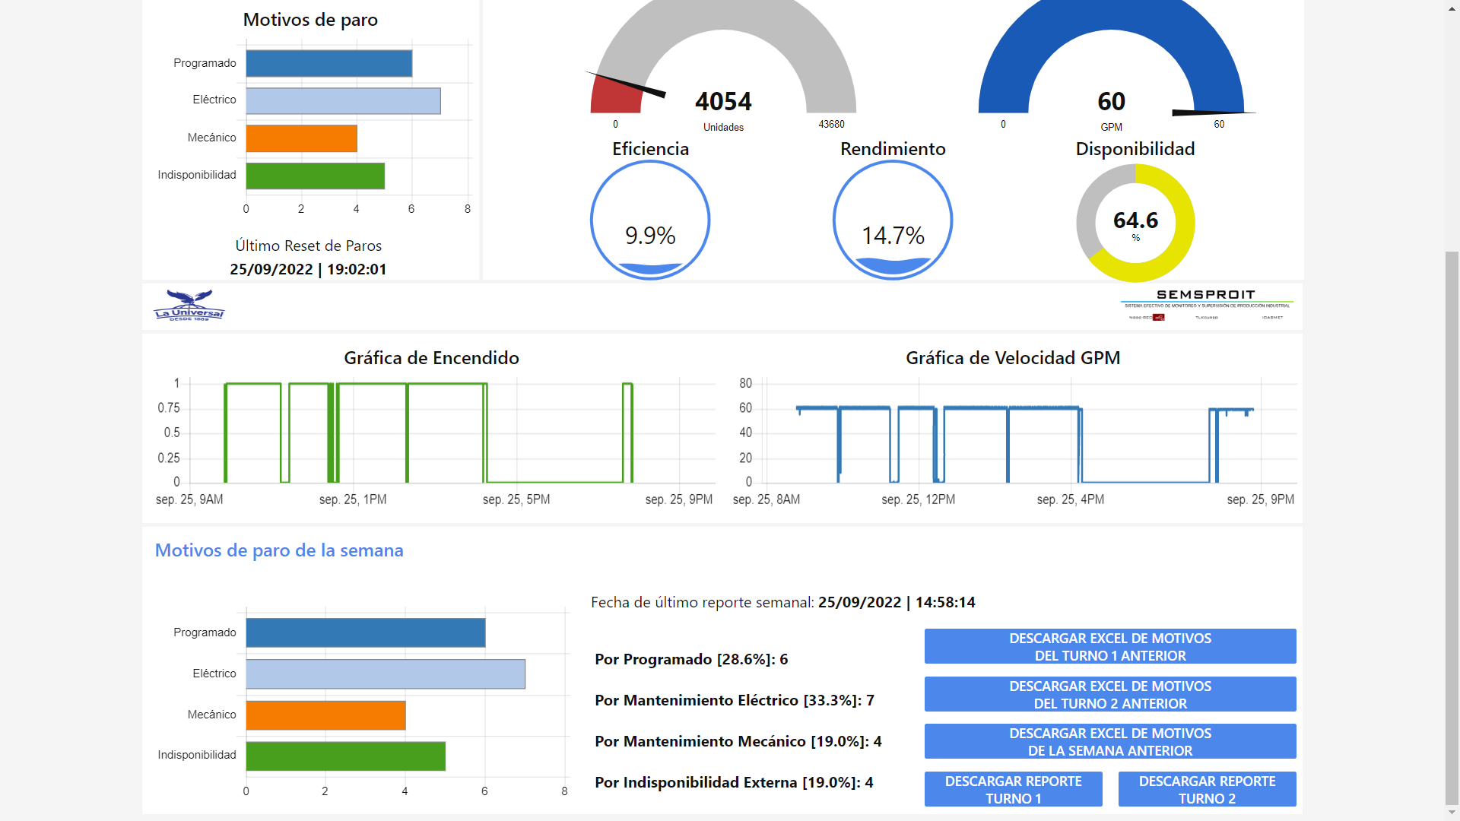This screenshot has width=1460, height=821.
Task: Click the light-blue Eléctrico bar in the top chart
Action: 343,101
